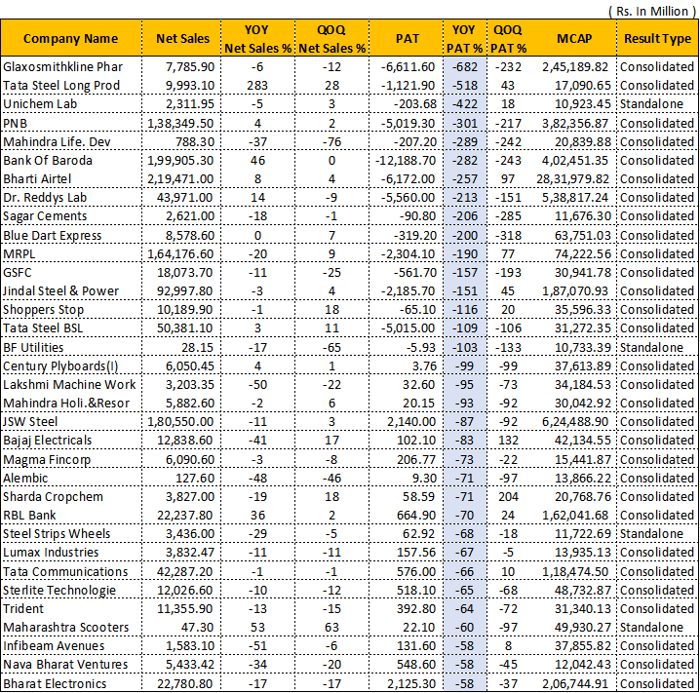Select PAT value -12,188.70
The width and height of the screenshot is (700, 693).
coord(405,161)
